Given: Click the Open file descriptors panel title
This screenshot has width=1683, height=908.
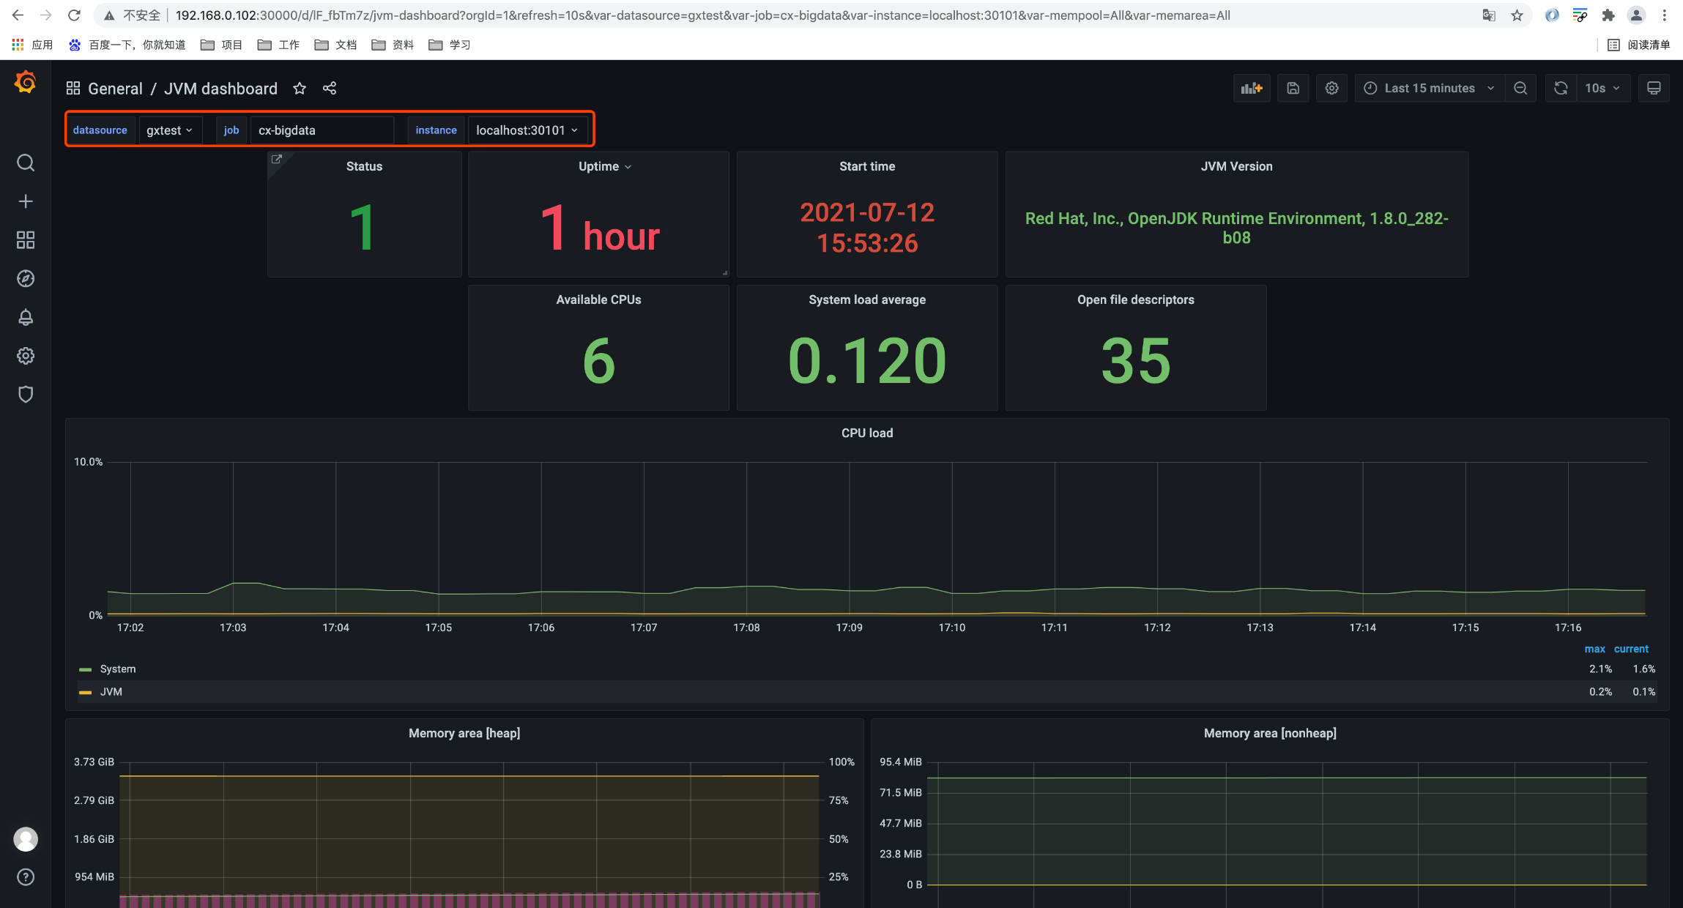Looking at the screenshot, I should (x=1136, y=300).
